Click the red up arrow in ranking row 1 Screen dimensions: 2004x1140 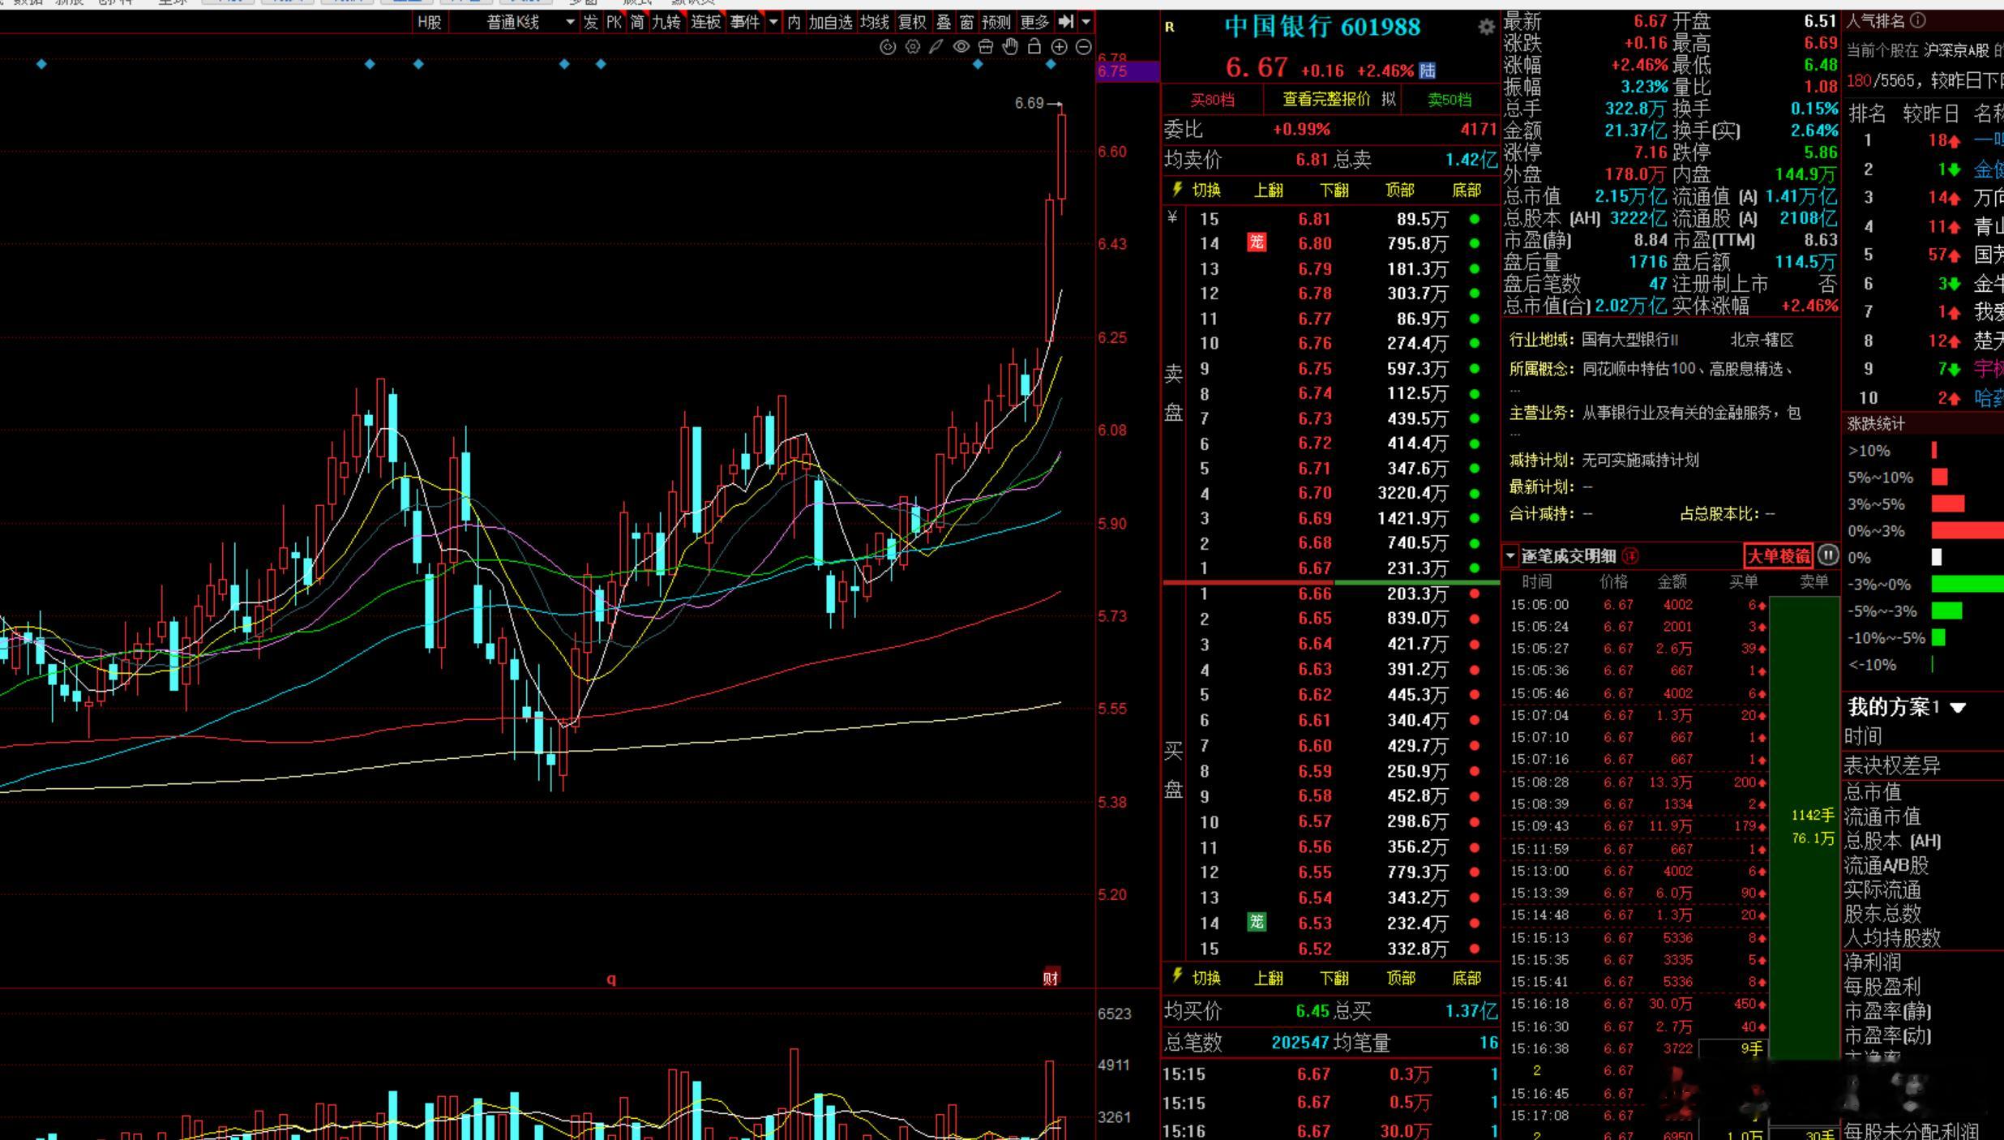(x=1954, y=141)
